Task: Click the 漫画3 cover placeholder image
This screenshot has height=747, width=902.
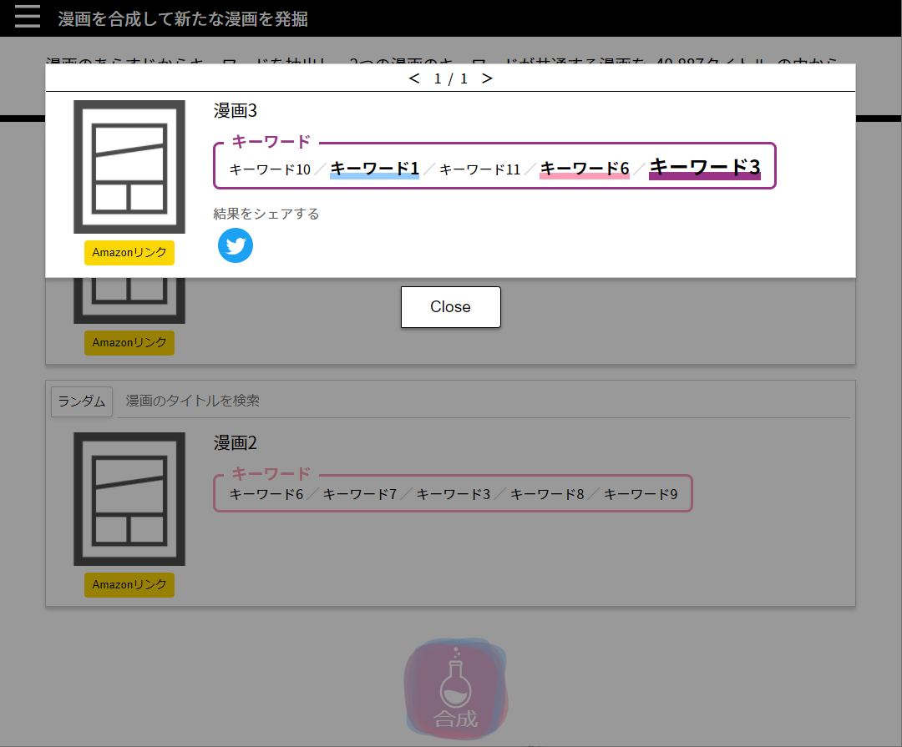Action: pos(129,165)
